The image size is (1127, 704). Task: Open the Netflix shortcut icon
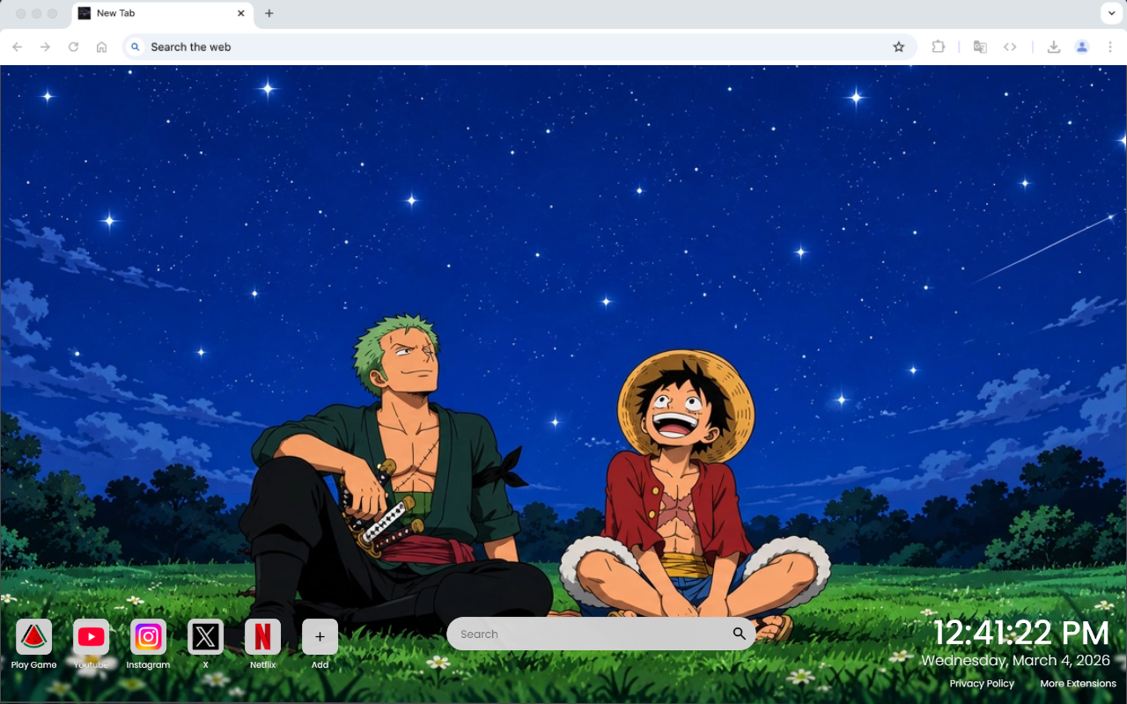pos(262,636)
